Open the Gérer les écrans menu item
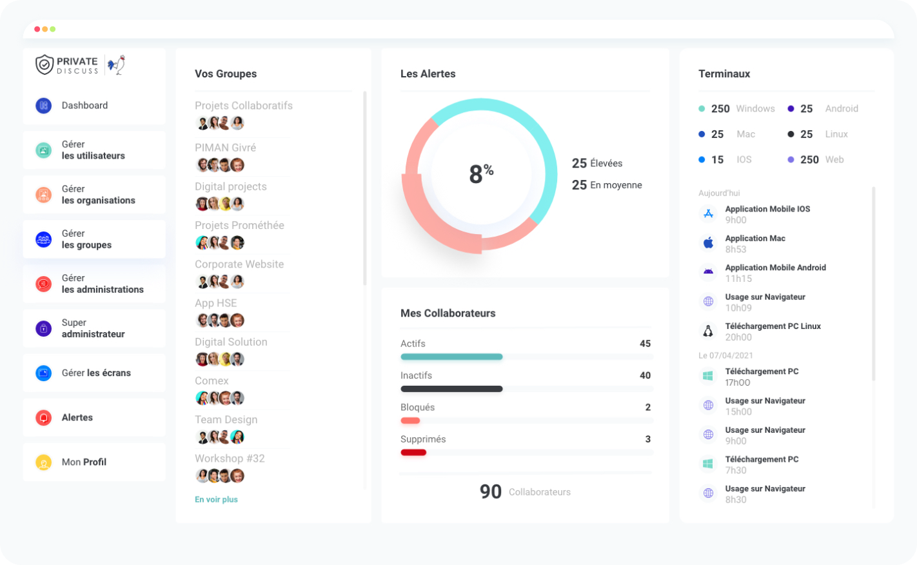 pyautogui.click(x=96, y=373)
